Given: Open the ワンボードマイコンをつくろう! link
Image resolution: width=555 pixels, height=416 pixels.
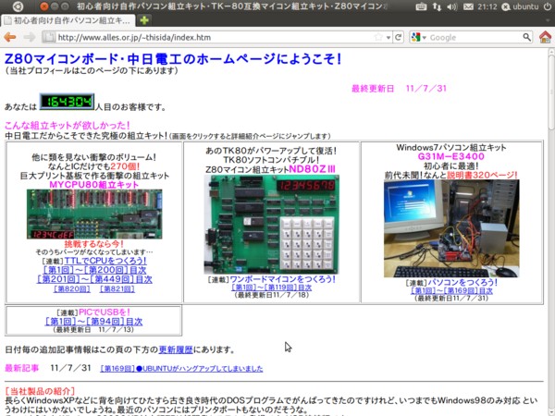Looking at the screenshot, I should 282,279.
